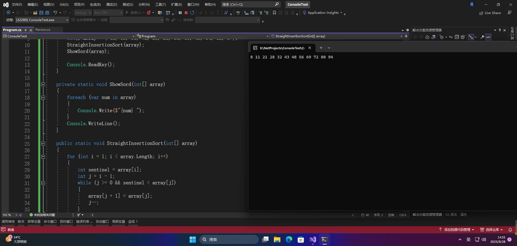This screenshot has height=246, width=517.
Task: Restart debugging with the circular arrow icon
Action: click(x=192, y=13)
